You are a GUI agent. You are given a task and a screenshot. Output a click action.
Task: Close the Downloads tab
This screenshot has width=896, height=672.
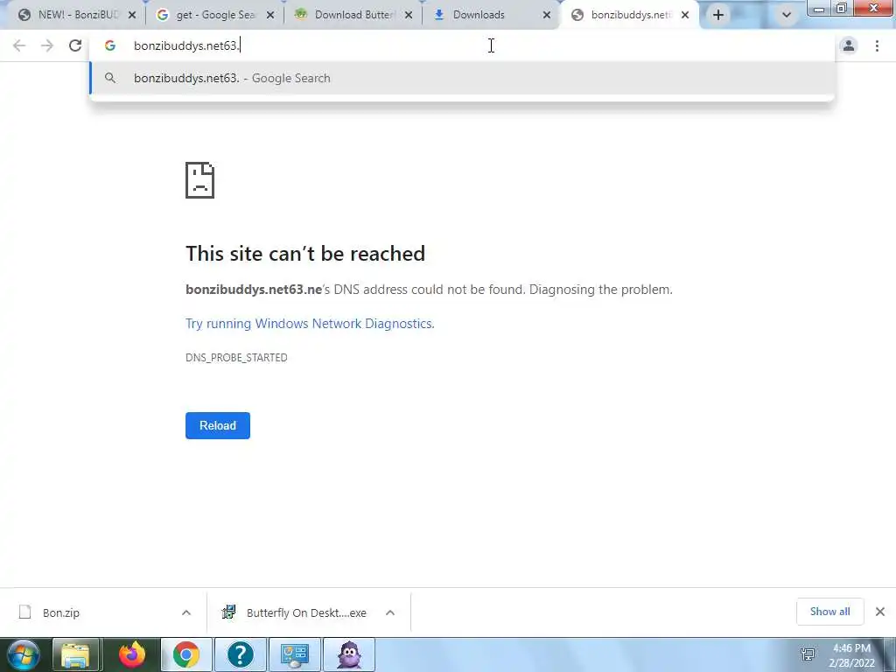[x=547, y=16]
